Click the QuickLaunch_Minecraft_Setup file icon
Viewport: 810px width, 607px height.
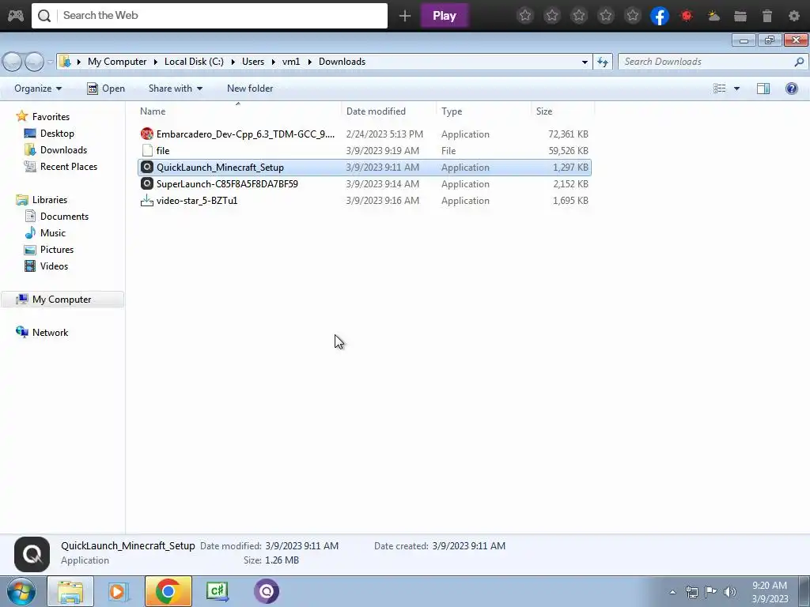[x=147, y=168]
